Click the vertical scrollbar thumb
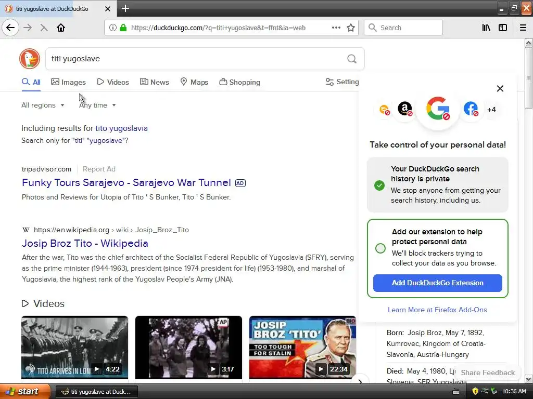This screenshot has width=533, height=399. tap(528, 78)
